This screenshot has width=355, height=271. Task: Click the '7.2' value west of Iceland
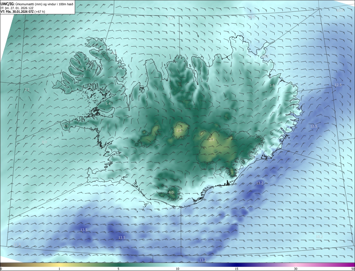(27, 90)
